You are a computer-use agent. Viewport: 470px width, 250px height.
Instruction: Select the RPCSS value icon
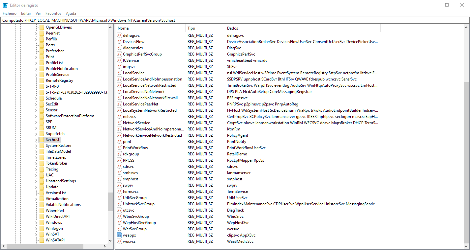point(120,160)
